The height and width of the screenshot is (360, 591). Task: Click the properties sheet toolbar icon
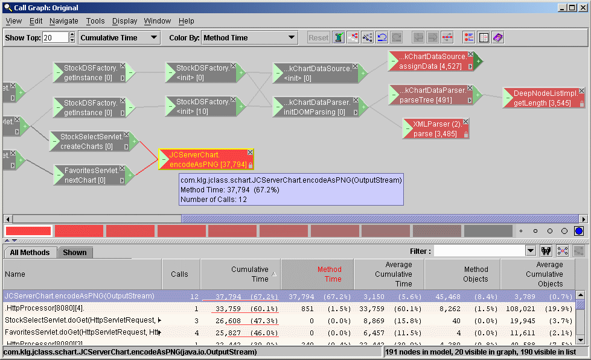point(483,37)
